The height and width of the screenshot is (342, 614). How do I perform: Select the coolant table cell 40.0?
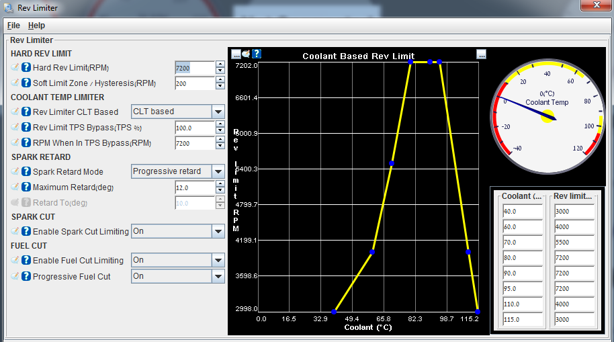coord(523,211)
